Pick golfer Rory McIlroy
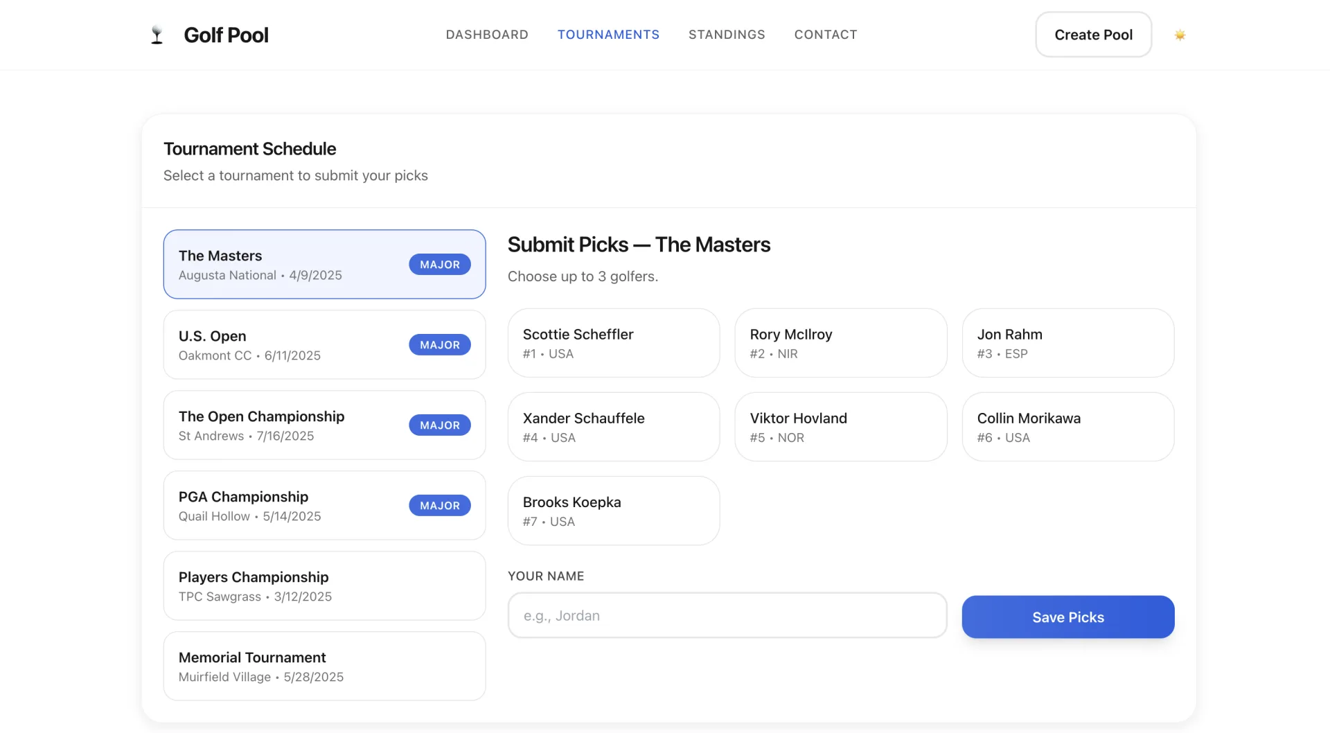This screenshot has height=733, width=1330. (840, 343)
